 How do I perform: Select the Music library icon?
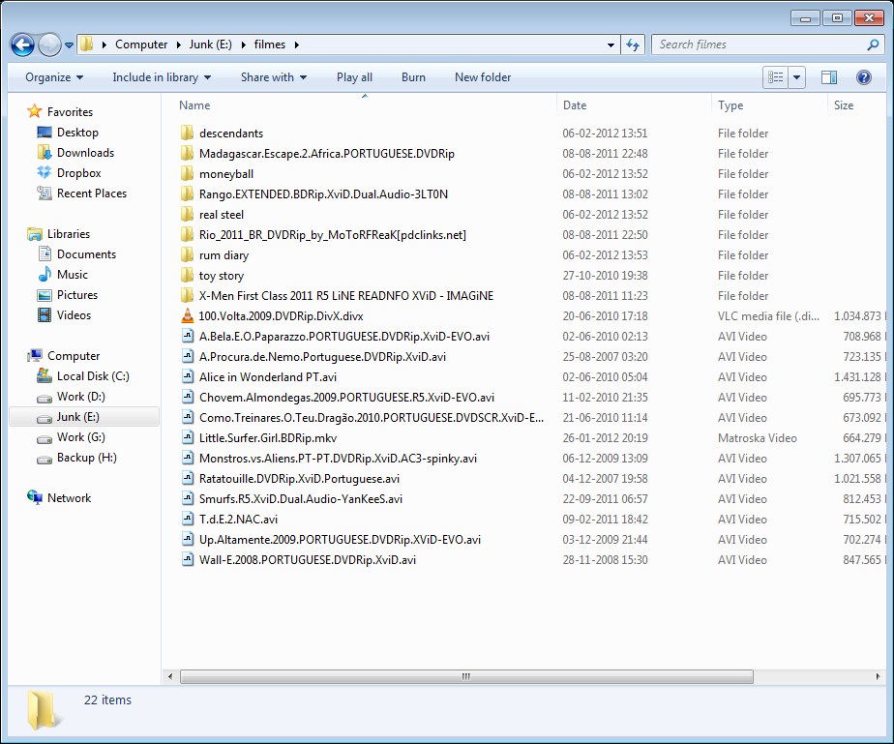45,275
